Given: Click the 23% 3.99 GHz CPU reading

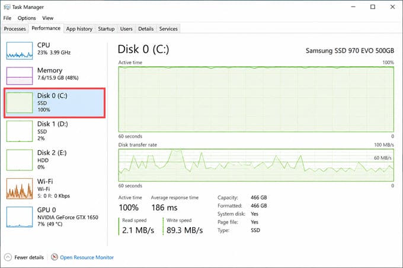Looking at the screenshot, I should click(x=54, y=53).
